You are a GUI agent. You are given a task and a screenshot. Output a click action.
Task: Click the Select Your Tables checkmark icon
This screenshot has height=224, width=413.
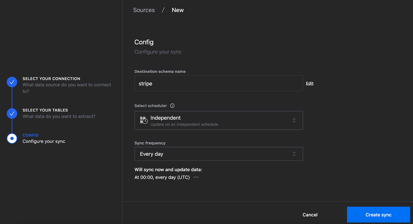coord(12,114)
